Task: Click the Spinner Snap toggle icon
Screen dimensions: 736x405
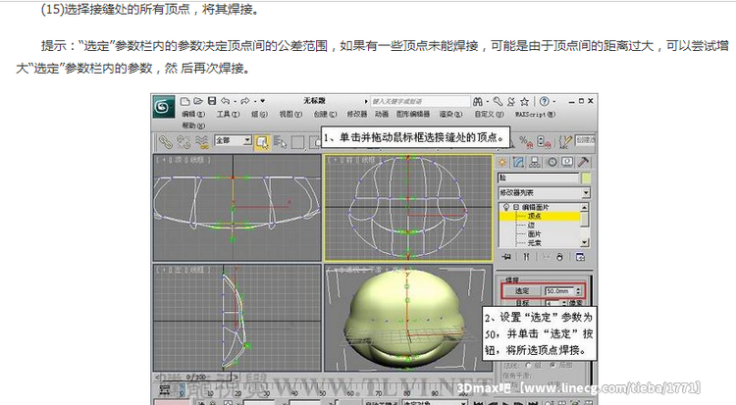Action: tap(544, 141)
